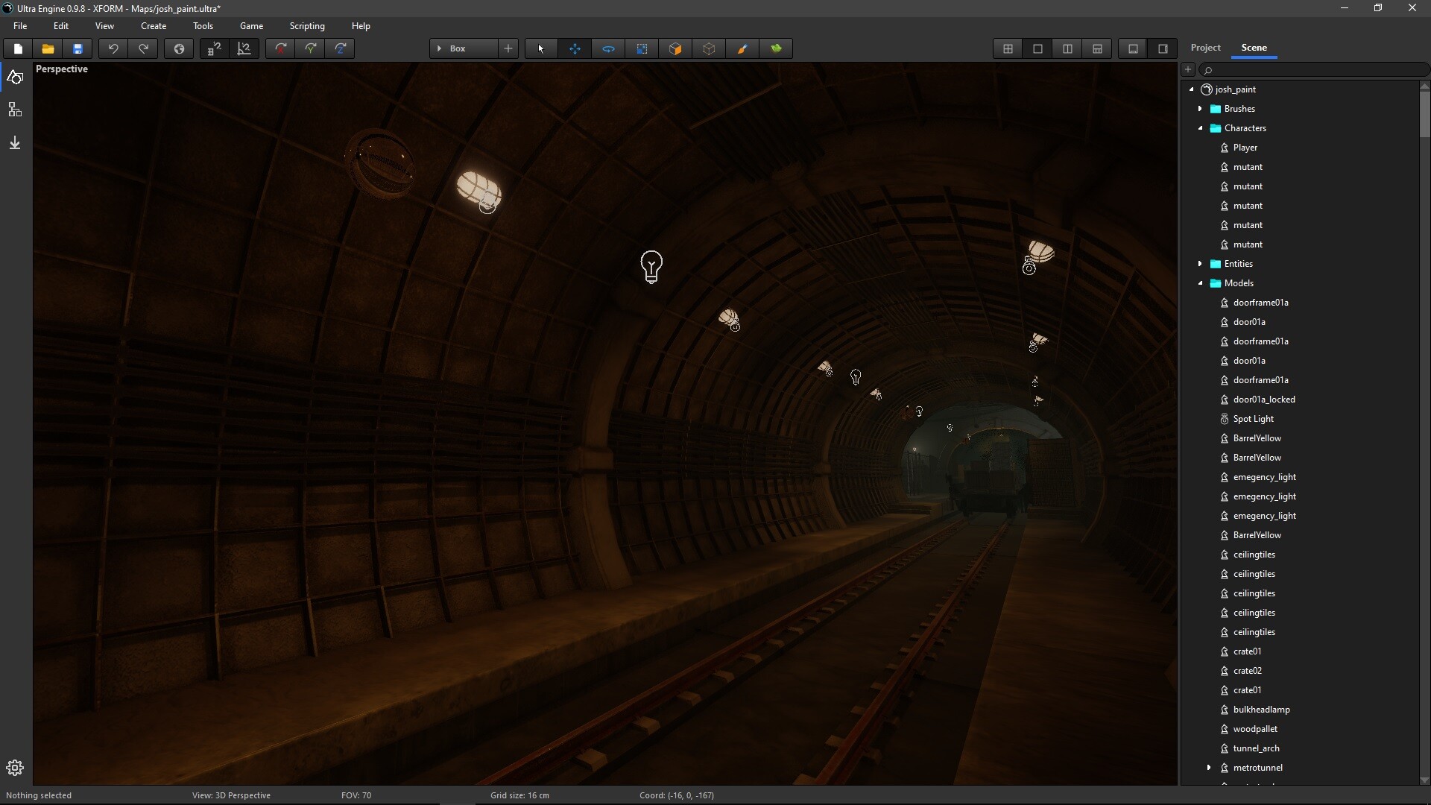Expand the Entities folder

(1201, 263)
